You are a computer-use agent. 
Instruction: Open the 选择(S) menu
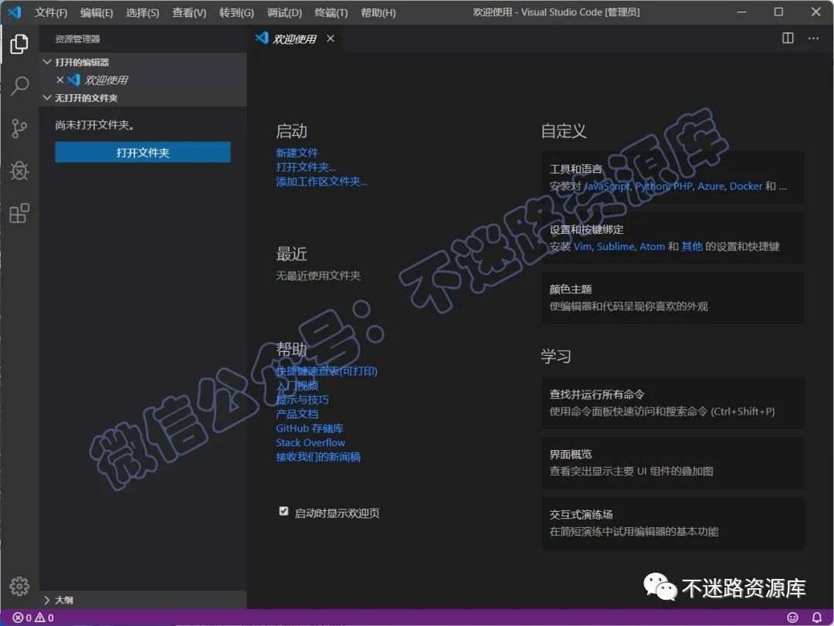(143, 12)
